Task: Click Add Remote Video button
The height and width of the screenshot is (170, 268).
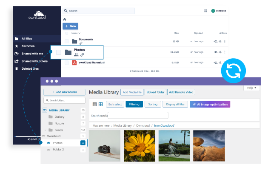Action: point(181,92)
